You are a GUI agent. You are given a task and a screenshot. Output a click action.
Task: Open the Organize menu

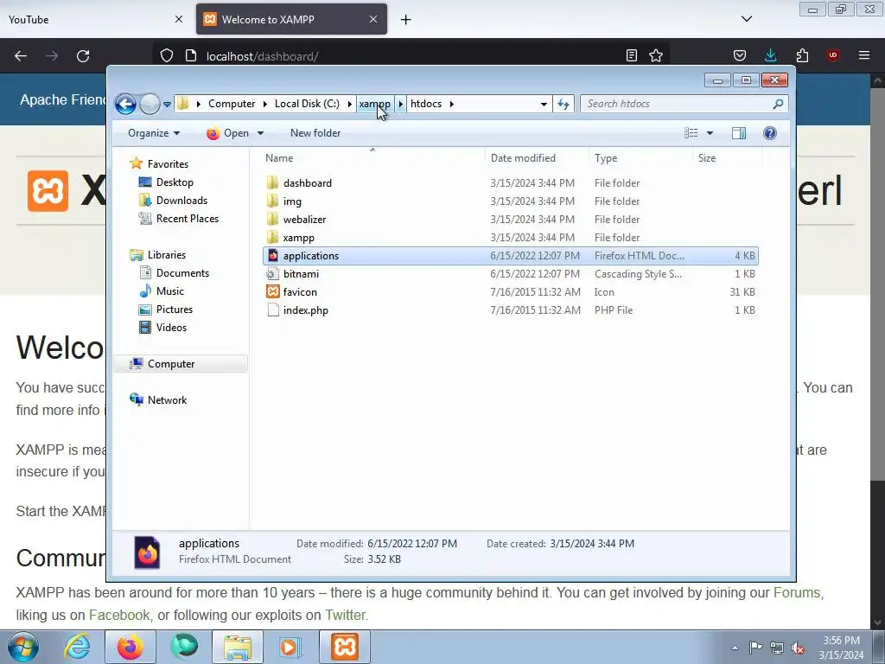coord(154,132)
